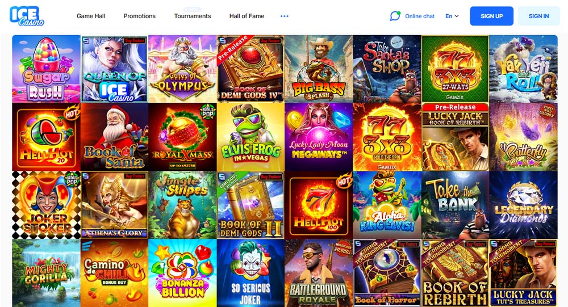Open the Yak, Yeti and Roll game

(524, 69)
